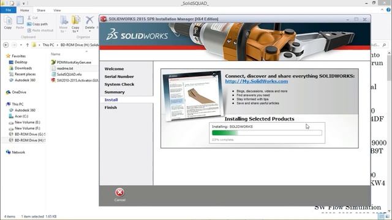
Task: Go forward in Explorer navigation
Action: (14, 45)
